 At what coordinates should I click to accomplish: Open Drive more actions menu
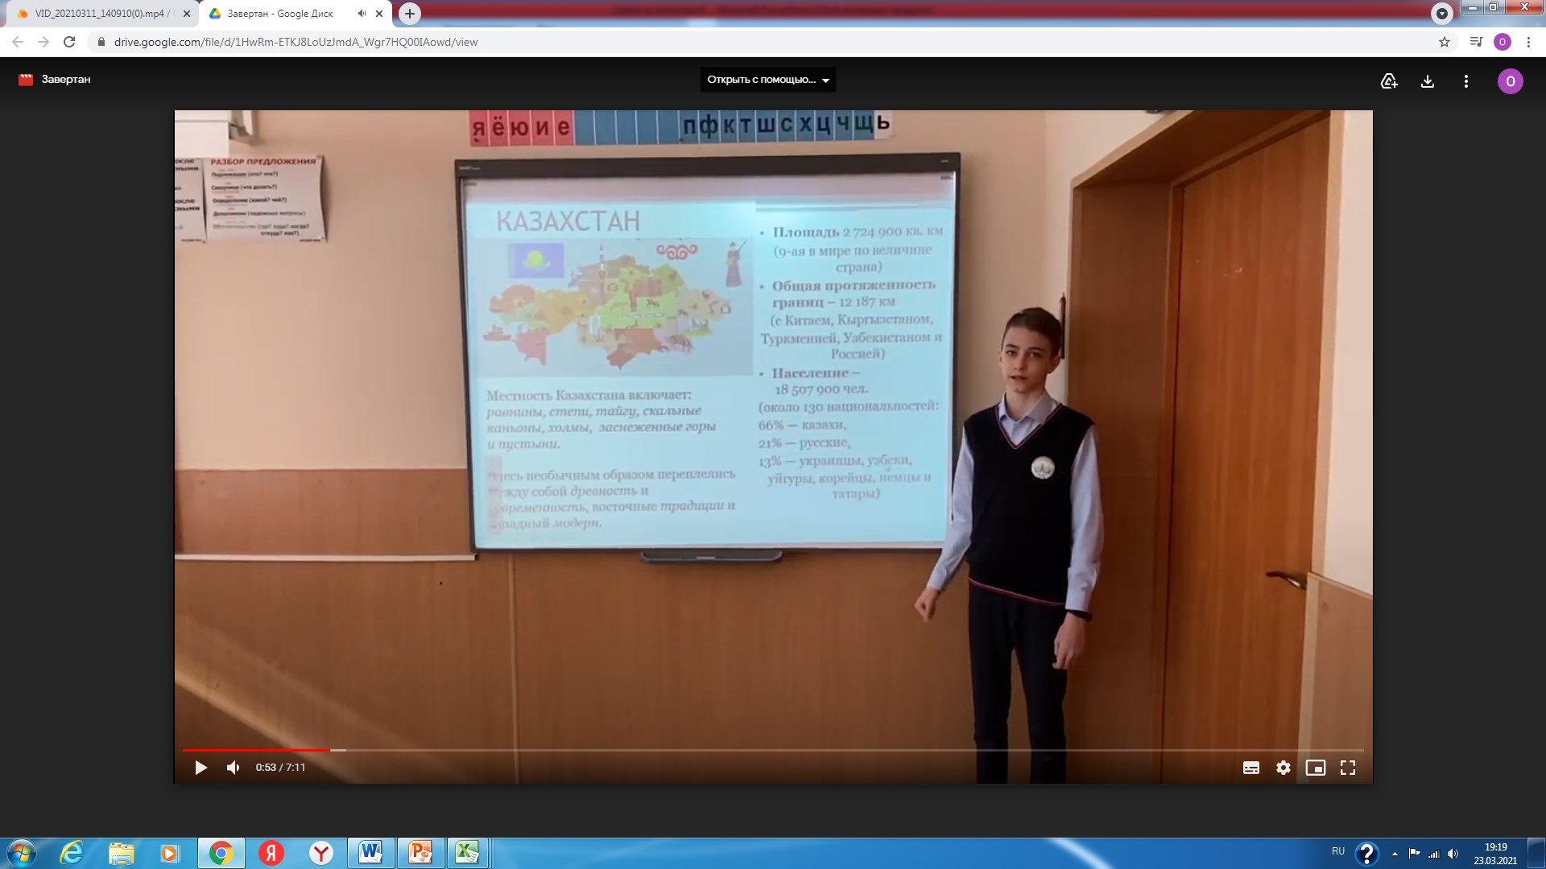coord(1465,81)
